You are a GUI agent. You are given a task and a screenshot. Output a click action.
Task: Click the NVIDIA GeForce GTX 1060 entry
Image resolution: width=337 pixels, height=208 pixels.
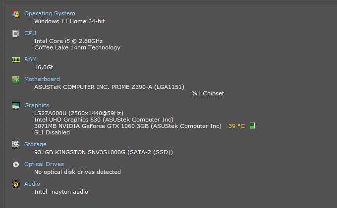[127, 126]
